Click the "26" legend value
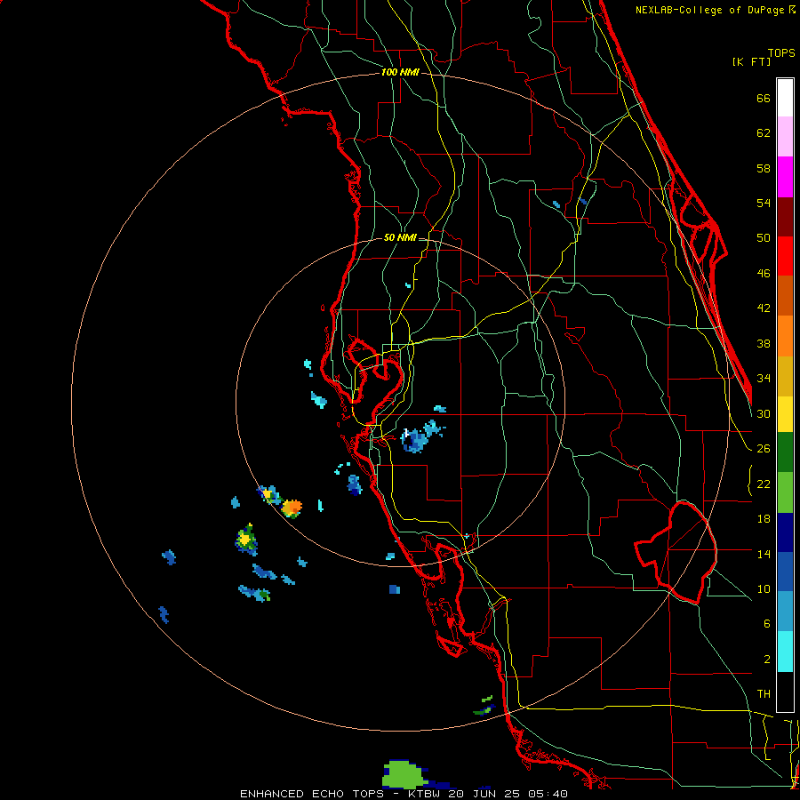 [764, 449]
